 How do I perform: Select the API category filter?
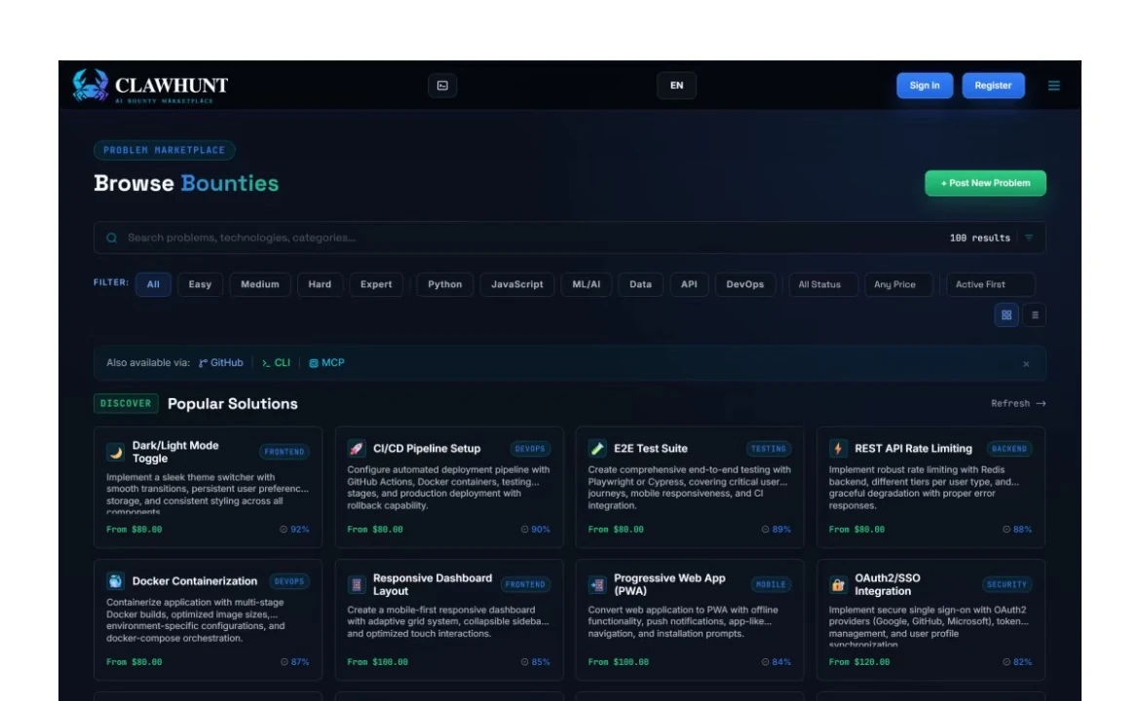(x=689, y=284)
